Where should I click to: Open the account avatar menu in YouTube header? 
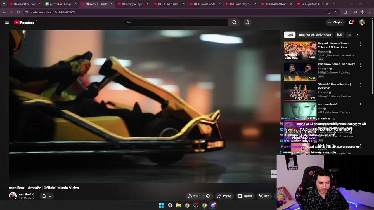pos(362,22)
